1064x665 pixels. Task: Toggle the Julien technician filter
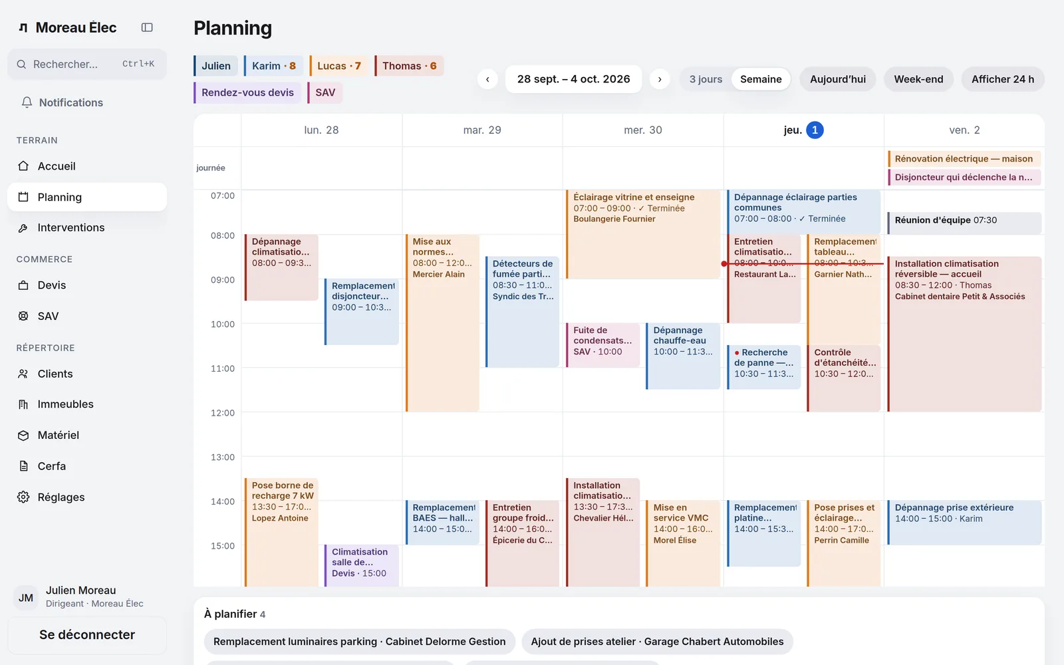pos(216,66)
